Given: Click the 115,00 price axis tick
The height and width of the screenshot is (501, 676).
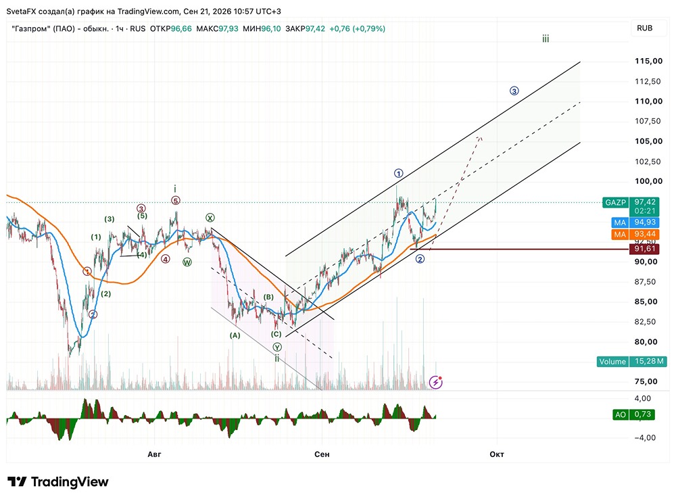Looking at the screenshot, I should [x=648, y=62].
